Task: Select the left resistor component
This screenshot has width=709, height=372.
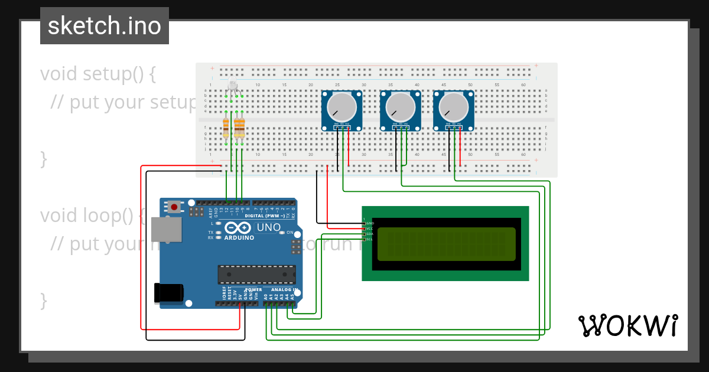Action: (x=226, y=129)
